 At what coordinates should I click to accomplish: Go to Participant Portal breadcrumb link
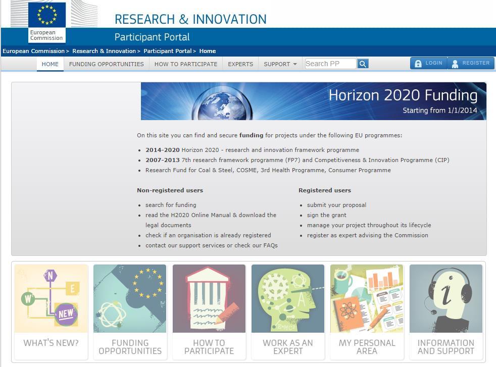coord(168,51)
